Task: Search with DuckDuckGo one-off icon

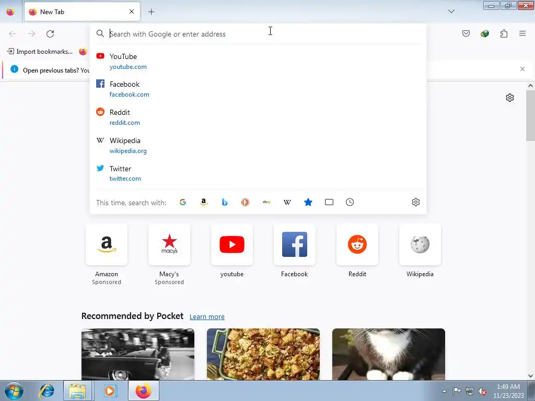Action: [x=246, y=202]
